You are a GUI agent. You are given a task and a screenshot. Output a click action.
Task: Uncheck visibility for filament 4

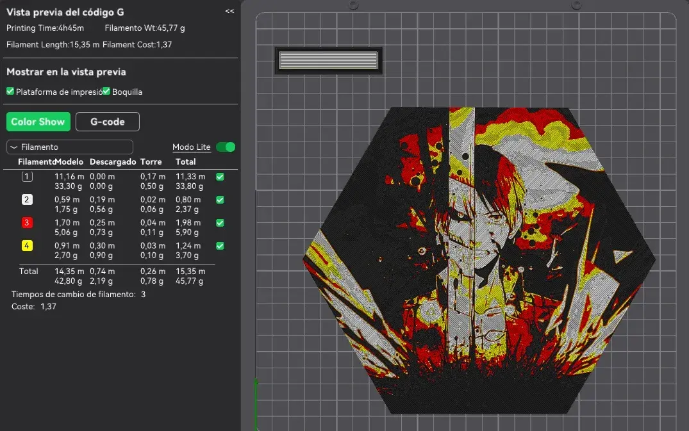click(x=220, y=246)
